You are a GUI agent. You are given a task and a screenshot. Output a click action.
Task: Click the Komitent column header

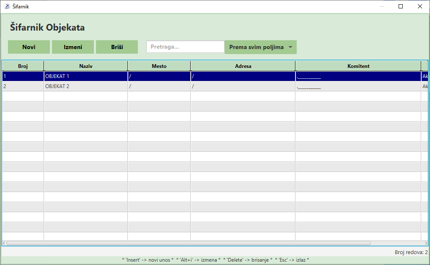pos(358,66)
